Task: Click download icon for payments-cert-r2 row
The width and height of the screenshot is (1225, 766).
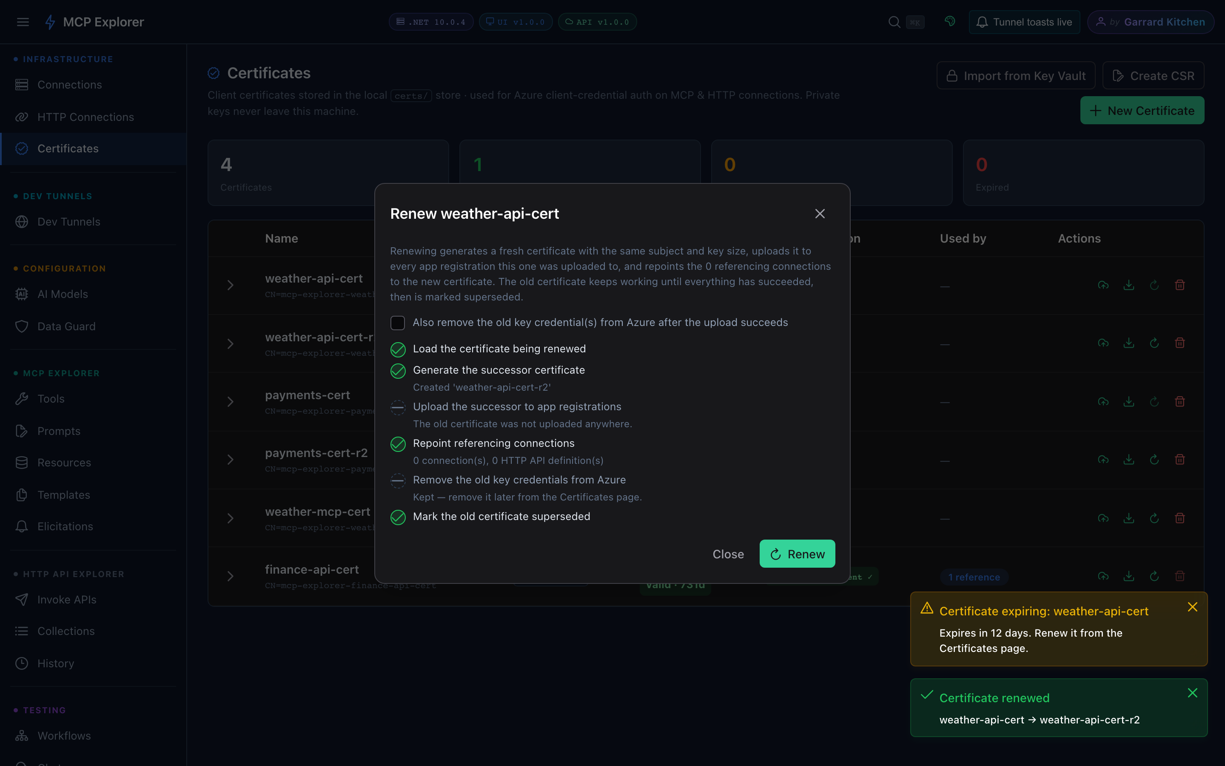Action: [1128, 460]
